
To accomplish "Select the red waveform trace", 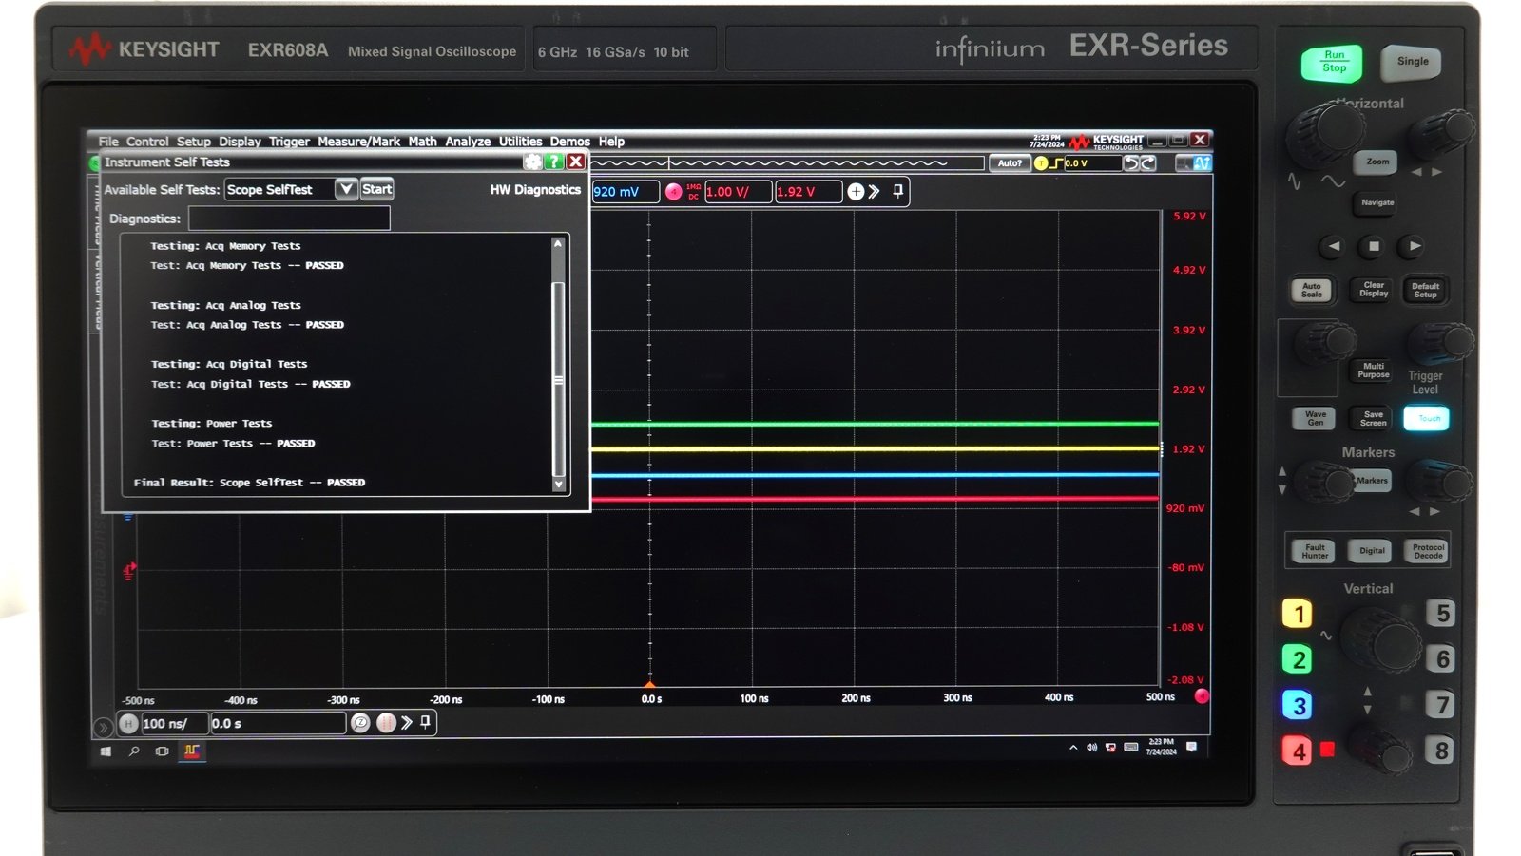I will [x=875, y=498].
